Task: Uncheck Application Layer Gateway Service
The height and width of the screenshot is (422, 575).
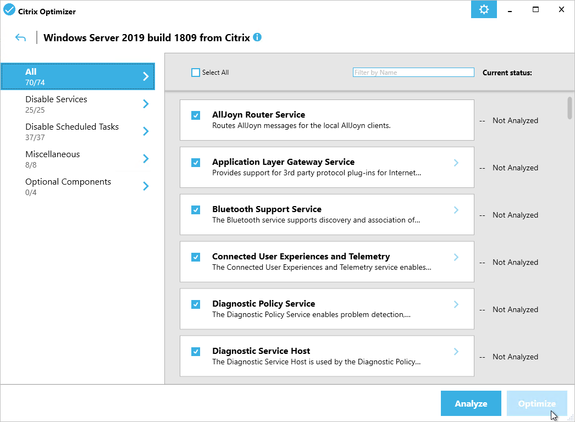Action: tap(196, 163)
